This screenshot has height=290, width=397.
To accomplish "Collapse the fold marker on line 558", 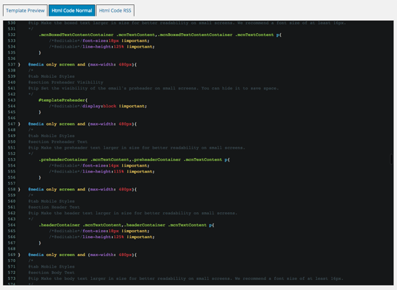I will pyautogui.click(x=19, y=190).
